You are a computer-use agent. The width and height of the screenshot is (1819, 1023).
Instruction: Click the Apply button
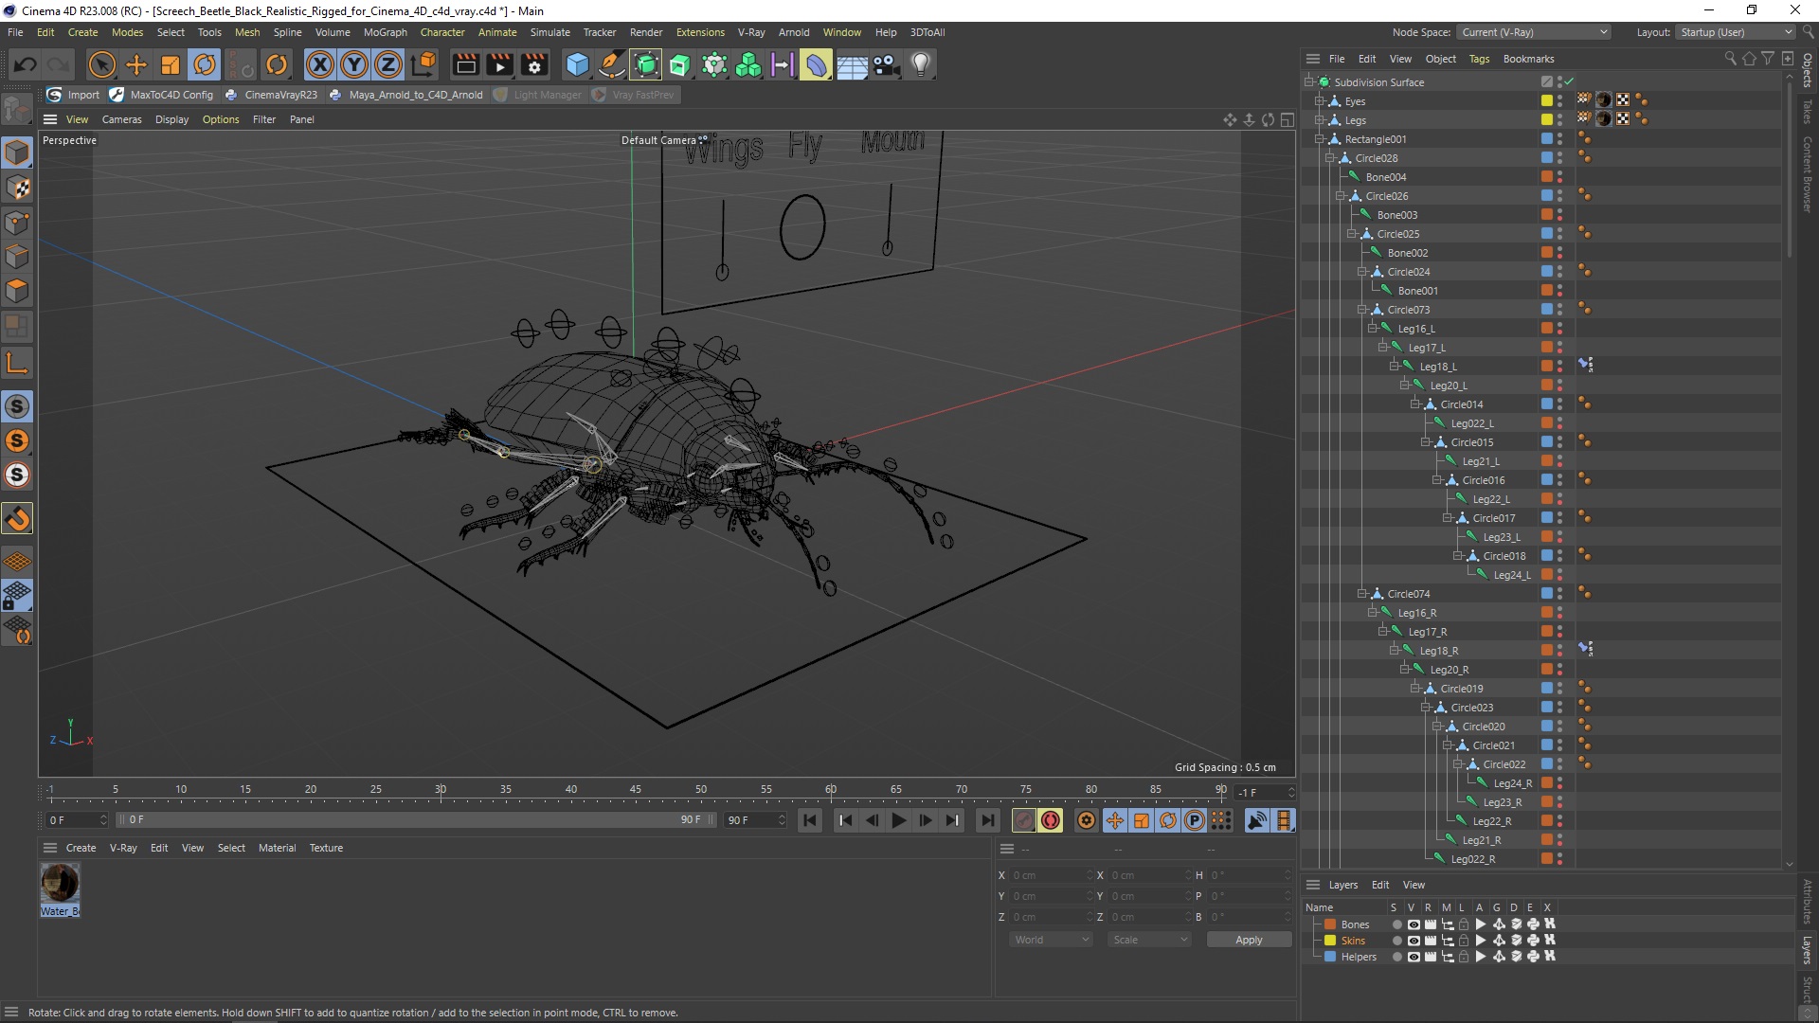1249,940
